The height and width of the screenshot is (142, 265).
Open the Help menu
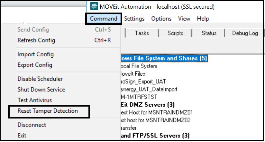(x=203, y=19)
